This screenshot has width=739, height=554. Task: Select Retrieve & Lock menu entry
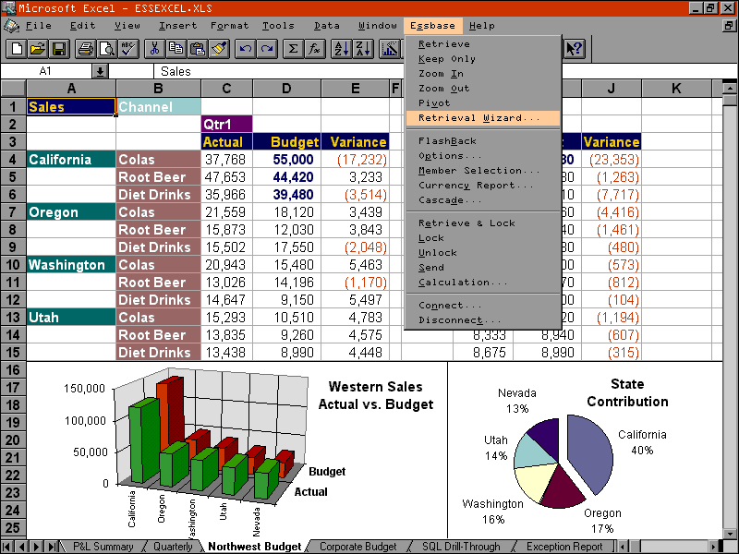(483, 223)
